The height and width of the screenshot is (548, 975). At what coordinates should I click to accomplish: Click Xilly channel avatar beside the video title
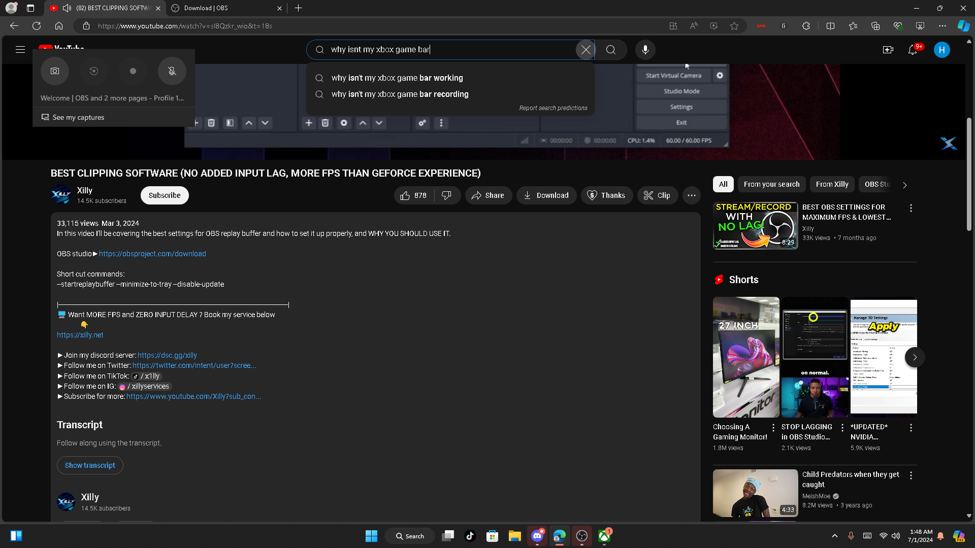[61, 195]
